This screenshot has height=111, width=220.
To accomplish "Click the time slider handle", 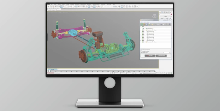I will pyautogui.click(x=53, y=69).
